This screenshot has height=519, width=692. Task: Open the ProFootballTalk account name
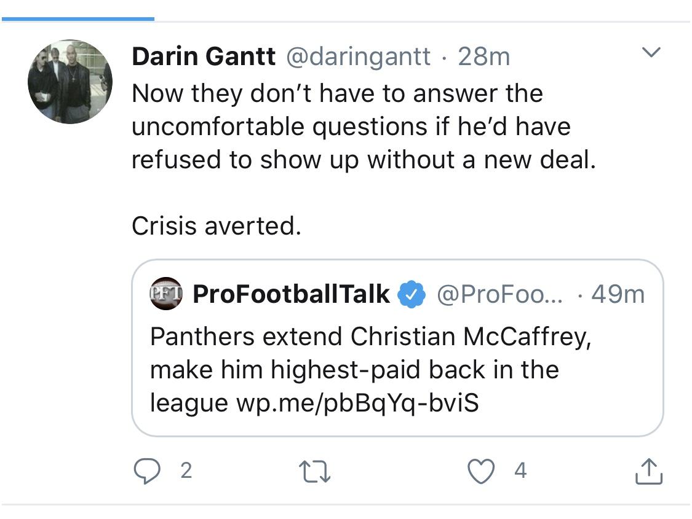click(292, 294)
